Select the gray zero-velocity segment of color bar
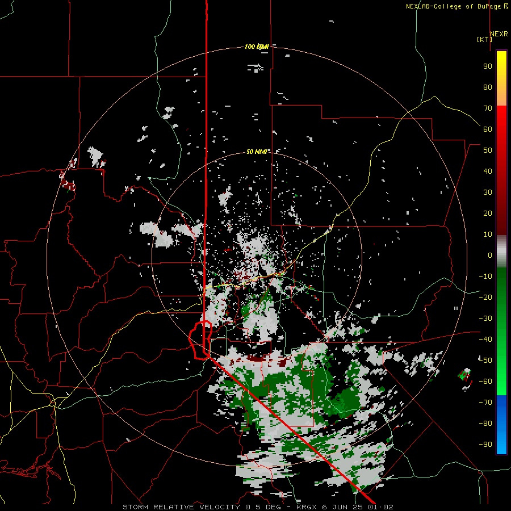The width and height of the screenshot is (511, 511). 501,251
